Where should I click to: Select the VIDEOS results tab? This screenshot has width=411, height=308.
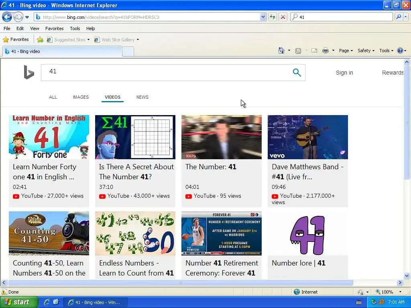112,97
